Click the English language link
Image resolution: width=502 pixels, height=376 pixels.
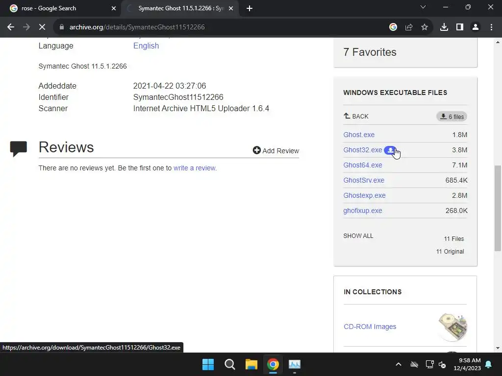[146, 46]
